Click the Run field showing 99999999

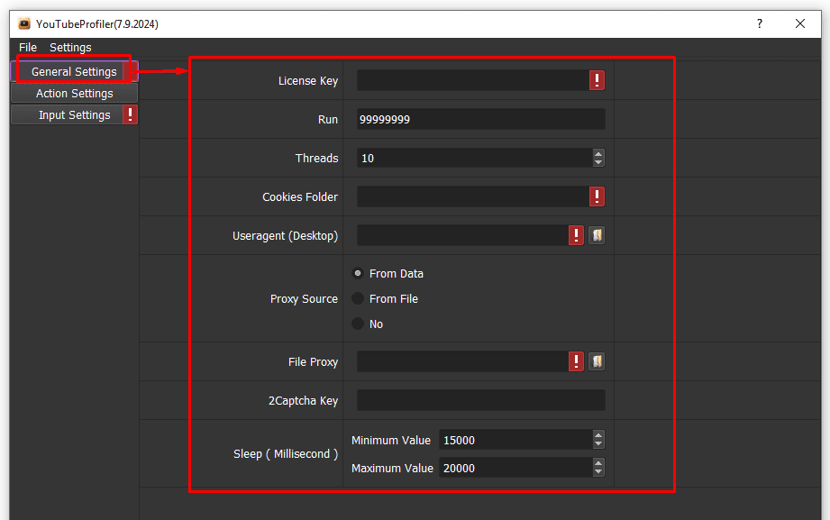(x=480, y=119)
